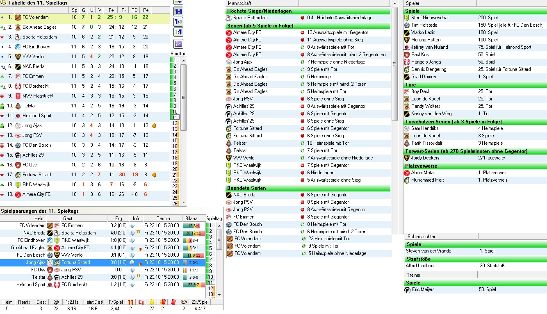Screen dimensions: 547x314
Task: Open the chart button below the 1:1 toggles
Action: (x=178, y=44)
